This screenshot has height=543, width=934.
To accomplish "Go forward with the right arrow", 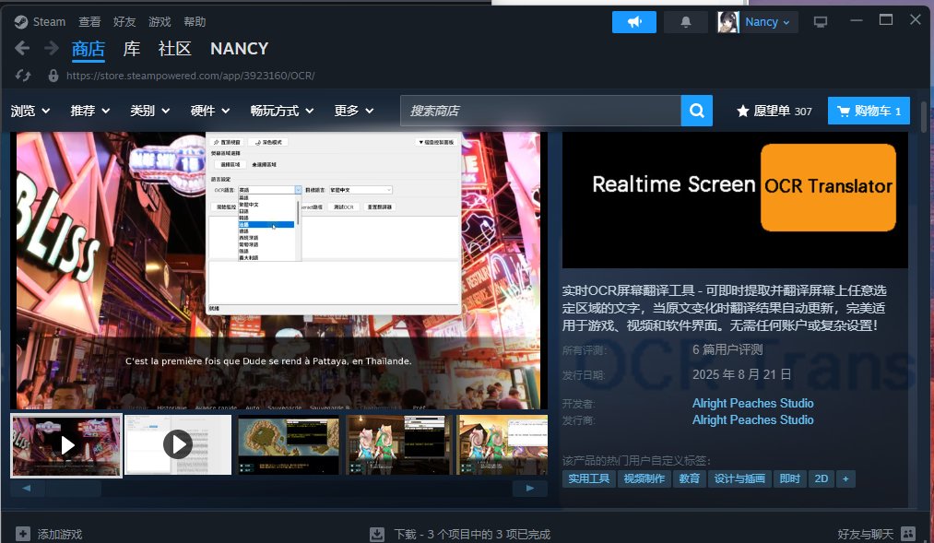I will (52, 48).
